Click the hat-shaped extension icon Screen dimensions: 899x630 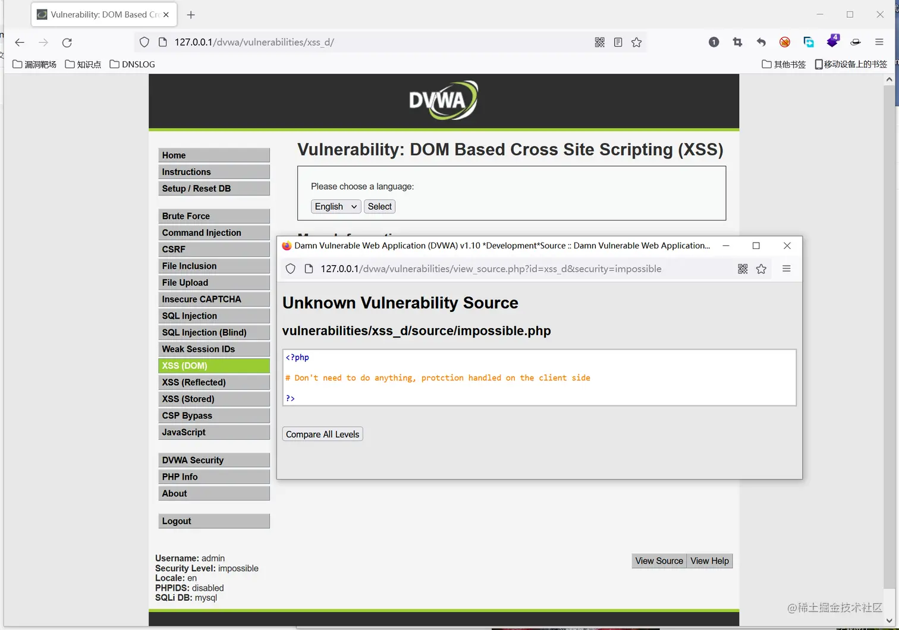coord(856,42)
